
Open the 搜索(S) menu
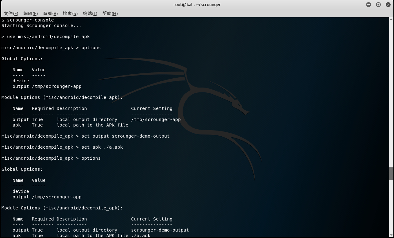pos(70,14)
